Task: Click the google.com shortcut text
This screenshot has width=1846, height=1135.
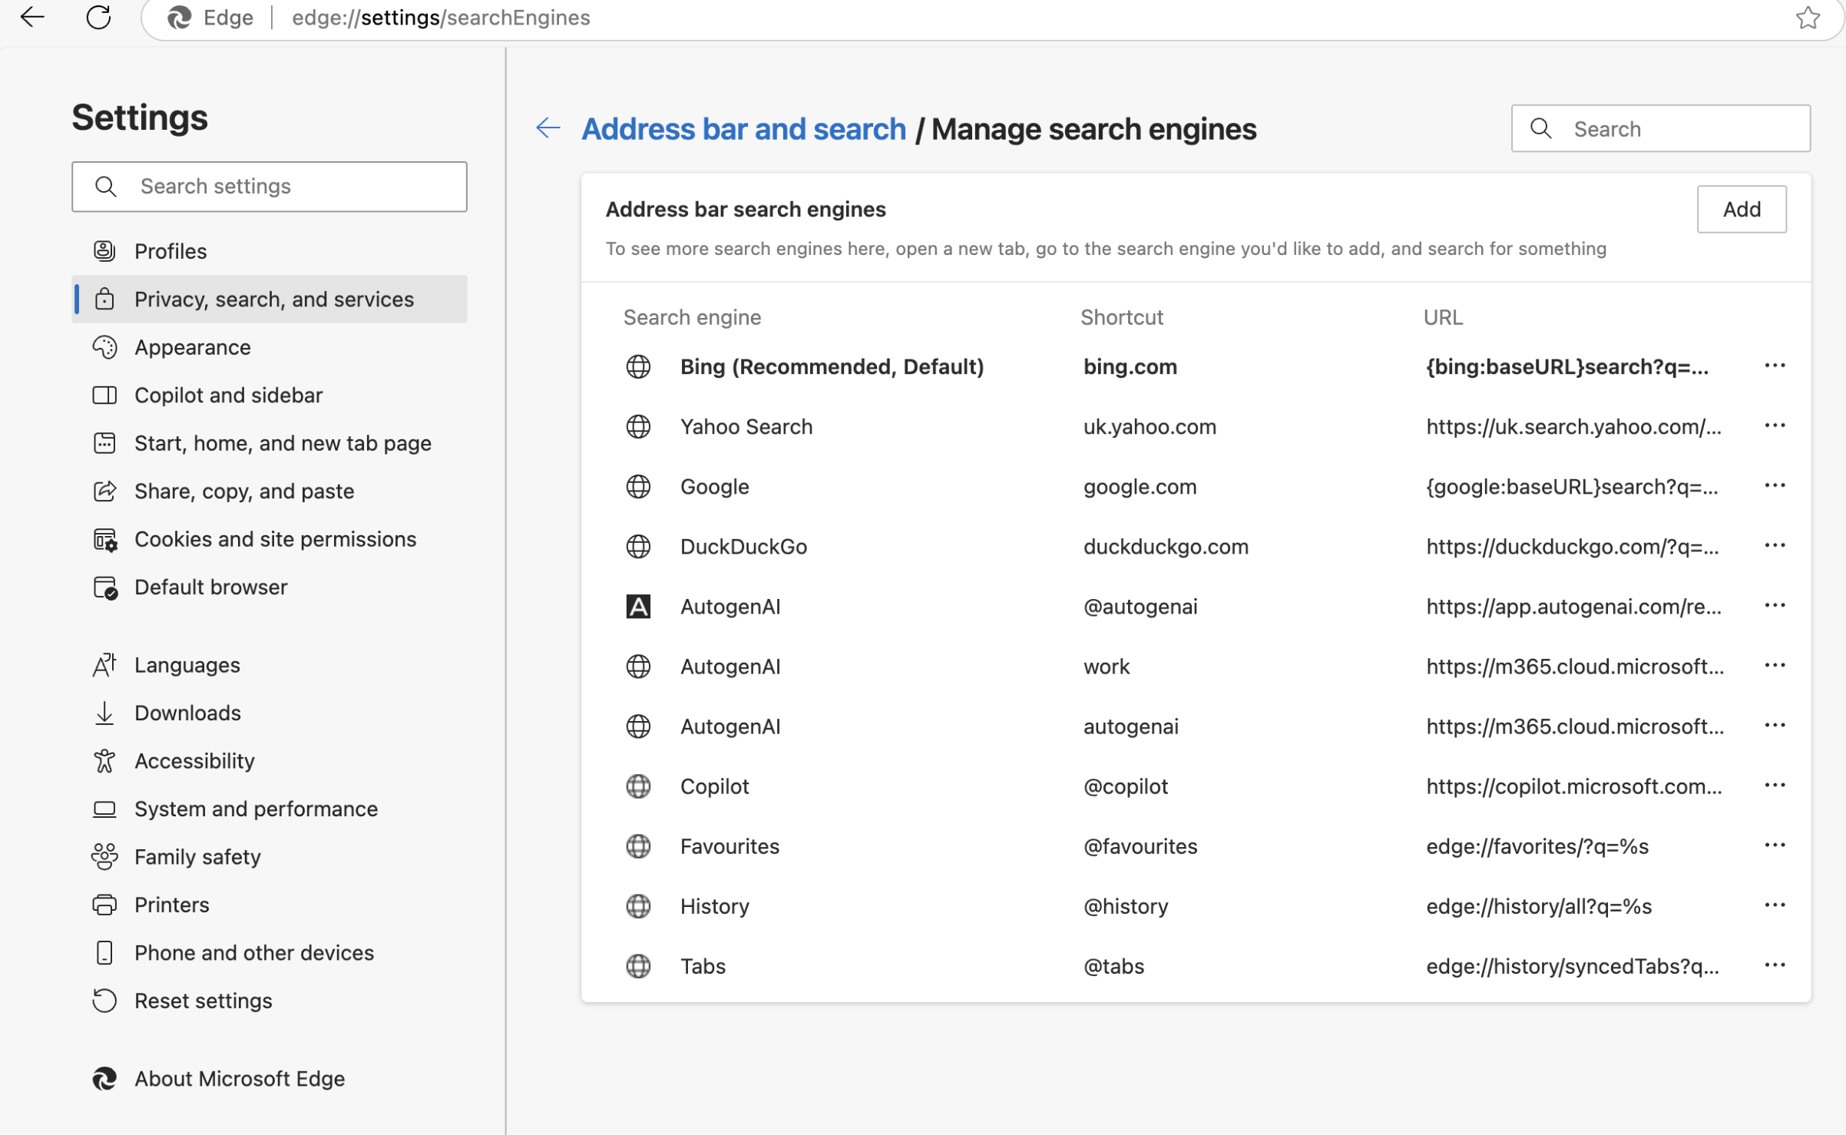Action: pos(1140,487)
